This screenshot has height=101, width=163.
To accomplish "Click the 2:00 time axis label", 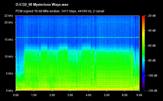I will point(52,95).
